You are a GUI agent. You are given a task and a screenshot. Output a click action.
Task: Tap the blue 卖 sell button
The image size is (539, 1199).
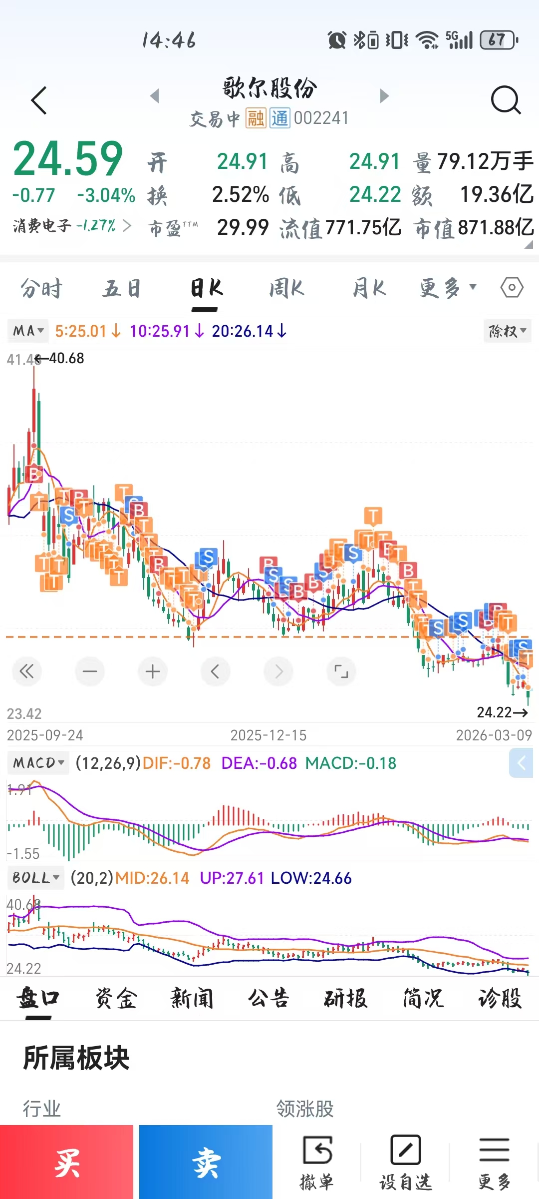(206, 1162)
